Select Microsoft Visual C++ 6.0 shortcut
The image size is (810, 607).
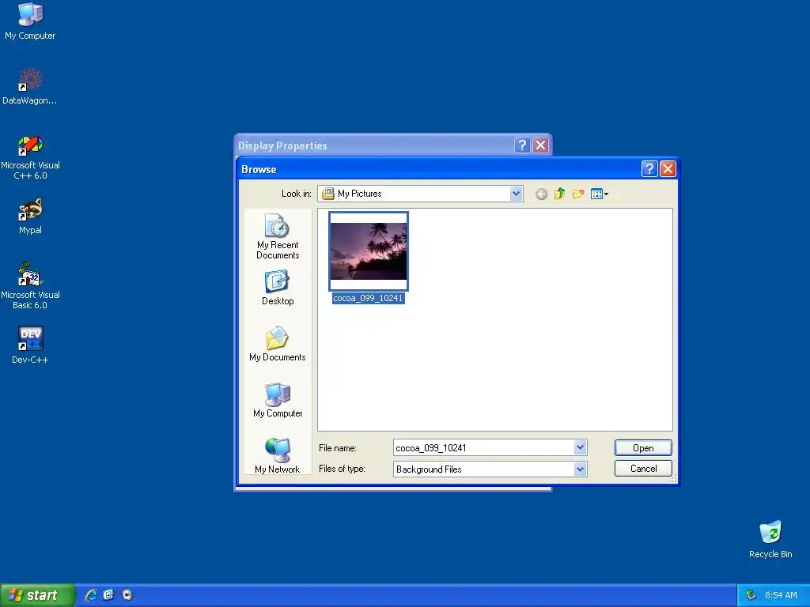click(30, 157)
